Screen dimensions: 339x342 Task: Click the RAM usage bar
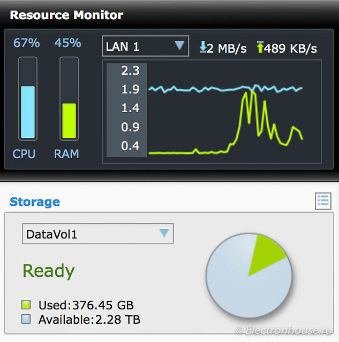(69, 120)
